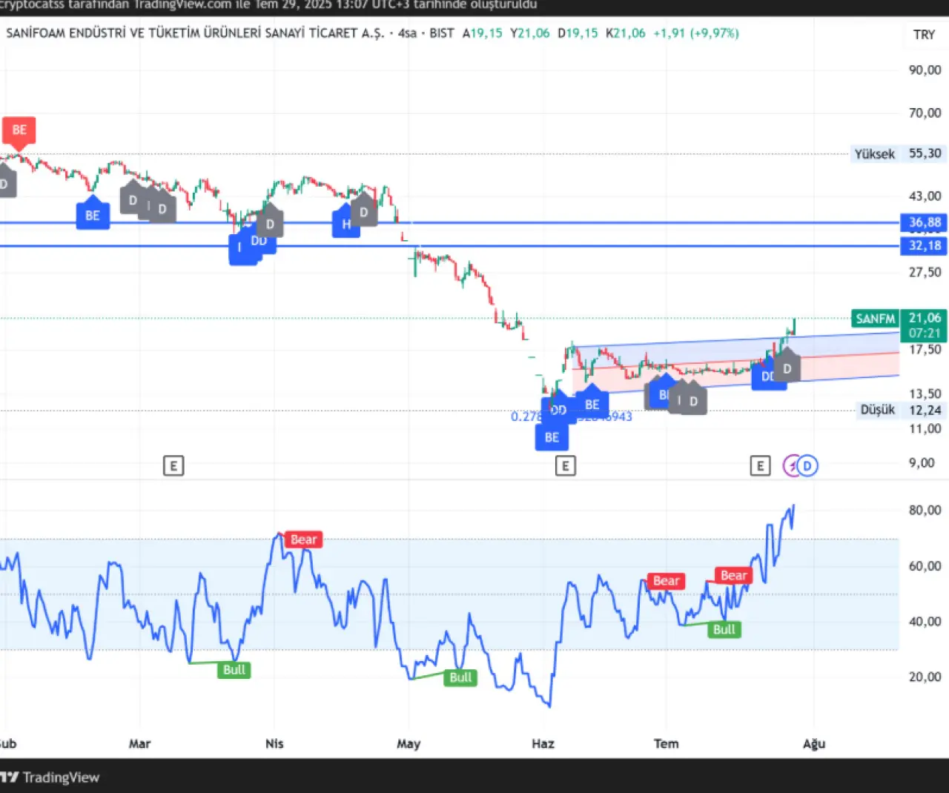Select the 32,18 horizontal line price label
949x793 pixels.
point(925,245)
